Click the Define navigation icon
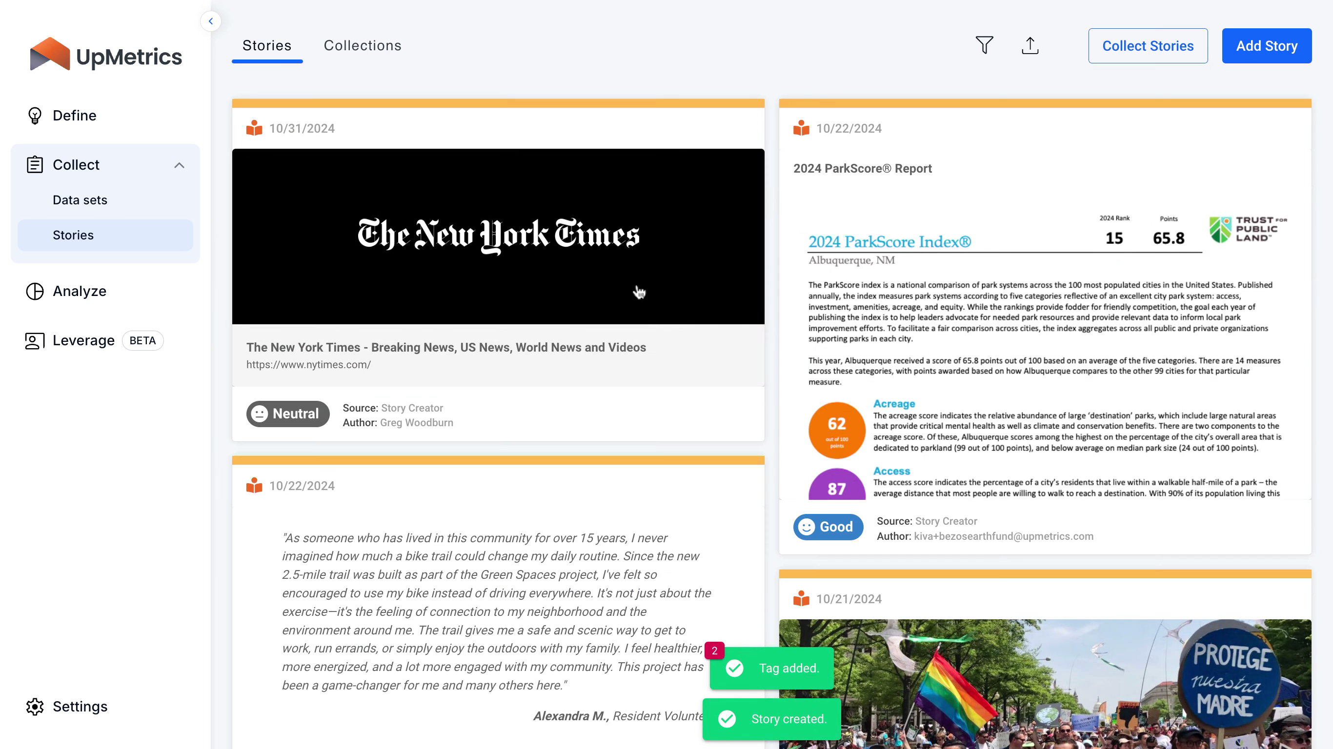This screenshot has width=1333, height=749. click(34, 114)
